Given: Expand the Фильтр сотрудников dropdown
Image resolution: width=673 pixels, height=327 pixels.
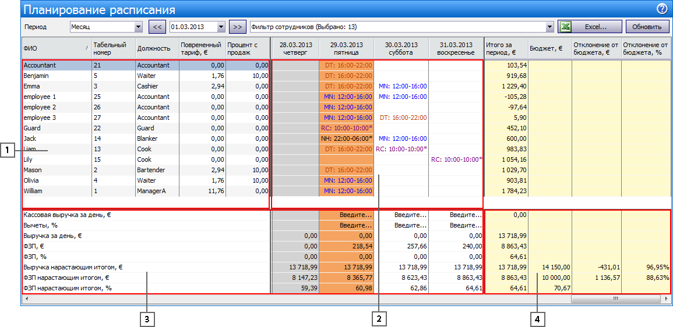Looking at the screenshot, I should [x=549, y=27].
